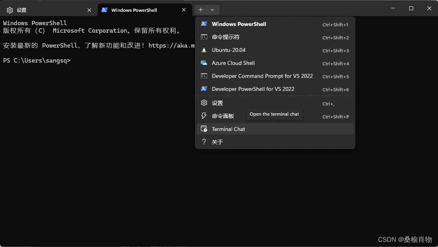The width and height of the screenshot is (438, 247).
Task: Open Ubuntu-20.04 profile
Action: 275,50
